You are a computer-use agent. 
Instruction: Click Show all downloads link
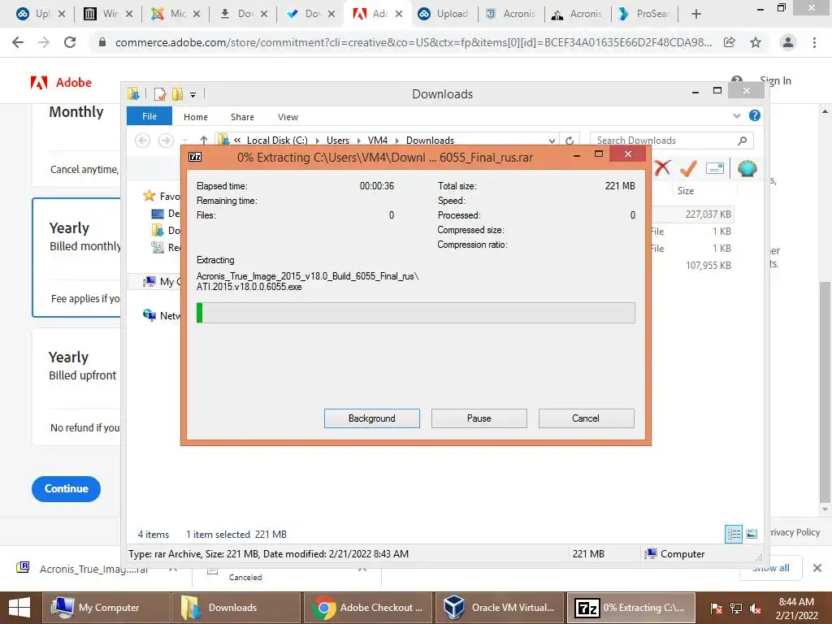coord(771,568)
